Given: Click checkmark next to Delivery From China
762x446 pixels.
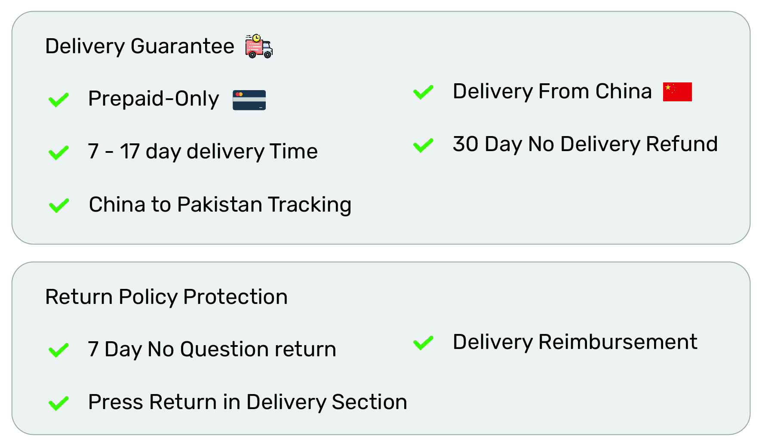Looking at the screenshot, I should (x=423, y=92).
